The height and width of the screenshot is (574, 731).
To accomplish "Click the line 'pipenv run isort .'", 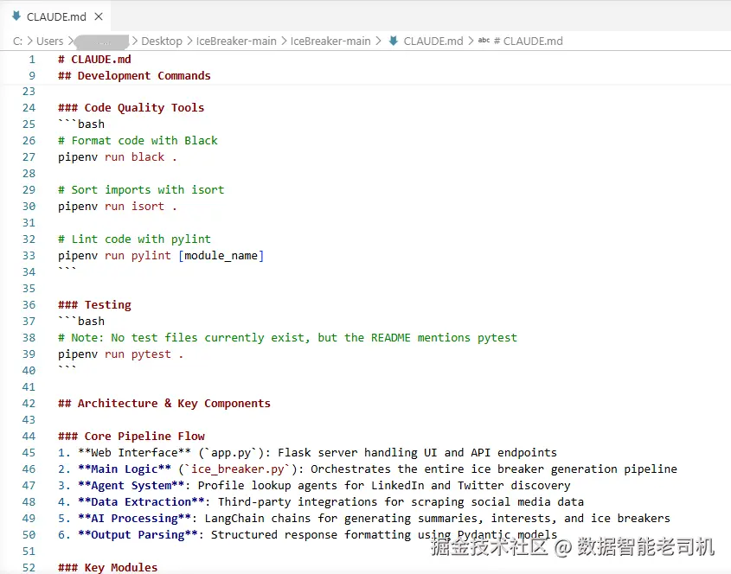I will click(118, 207).
